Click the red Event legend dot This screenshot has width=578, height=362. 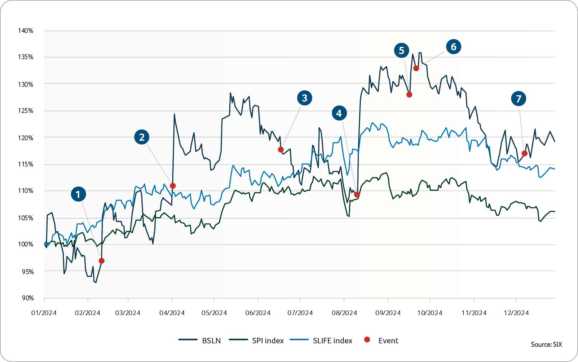click(x=367, y=340)
